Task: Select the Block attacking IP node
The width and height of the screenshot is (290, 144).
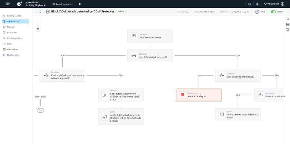Action: point(199,95)
